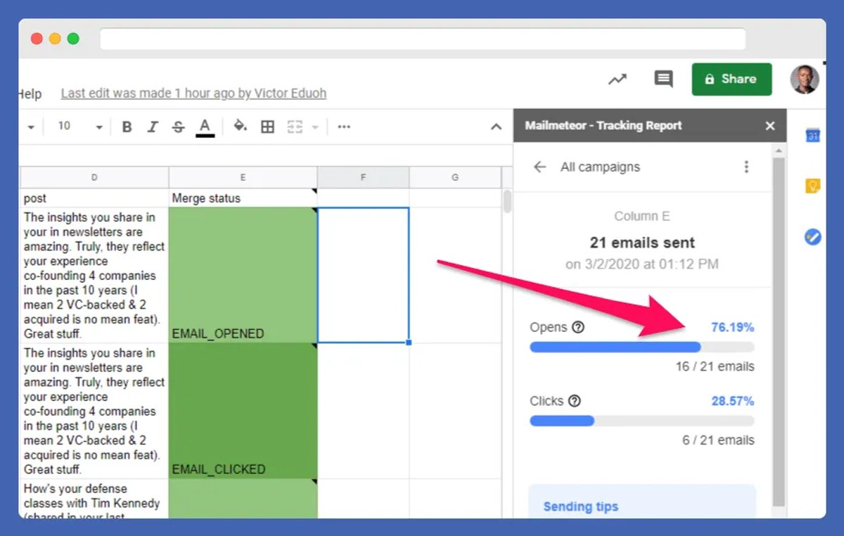
Task: Click the All campaigns label
Action: [x=600, y=167]
